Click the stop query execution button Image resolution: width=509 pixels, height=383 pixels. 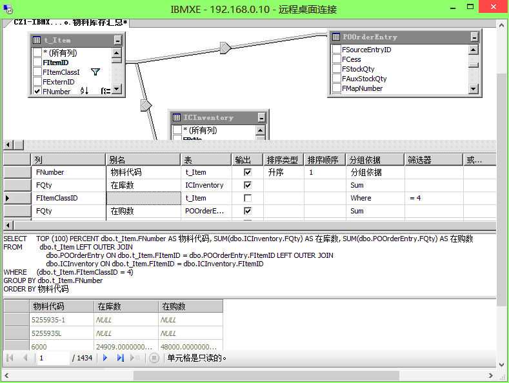click(154, 357)
